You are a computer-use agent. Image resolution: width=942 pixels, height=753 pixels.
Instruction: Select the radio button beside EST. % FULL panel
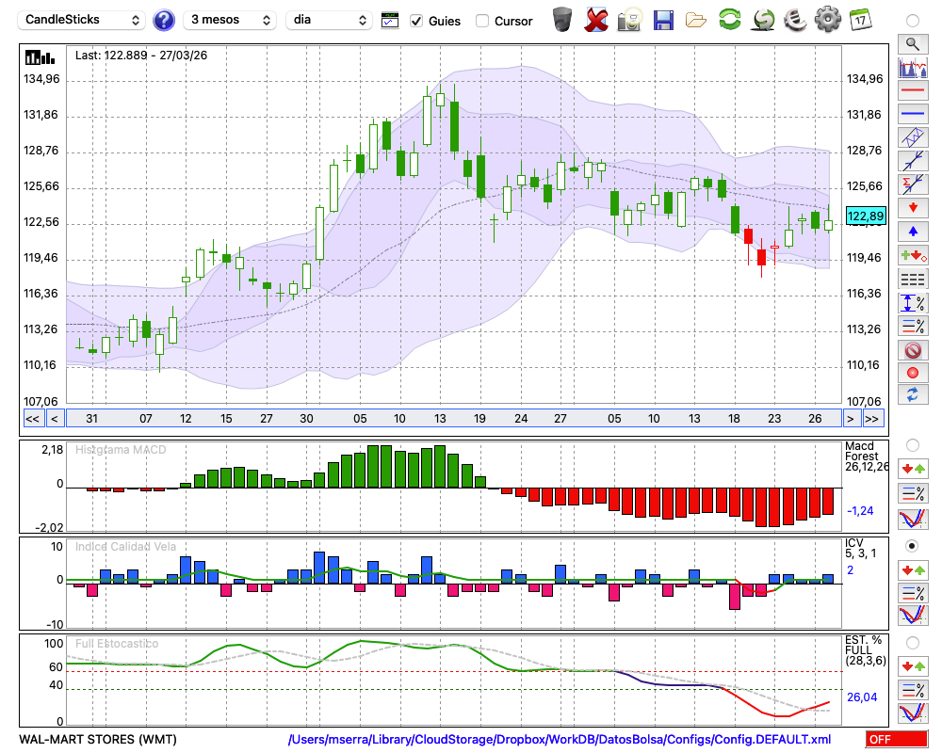(911, 642)
